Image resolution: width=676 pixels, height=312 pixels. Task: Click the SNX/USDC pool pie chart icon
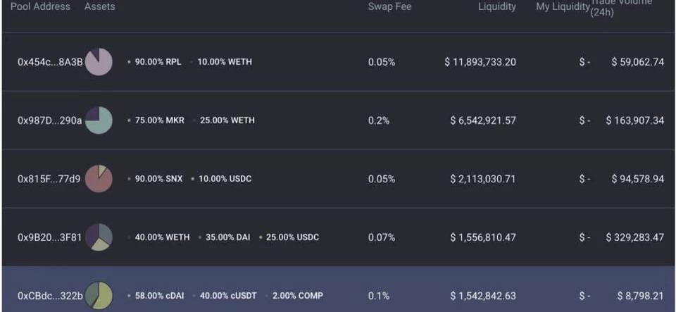click(99, 179)
